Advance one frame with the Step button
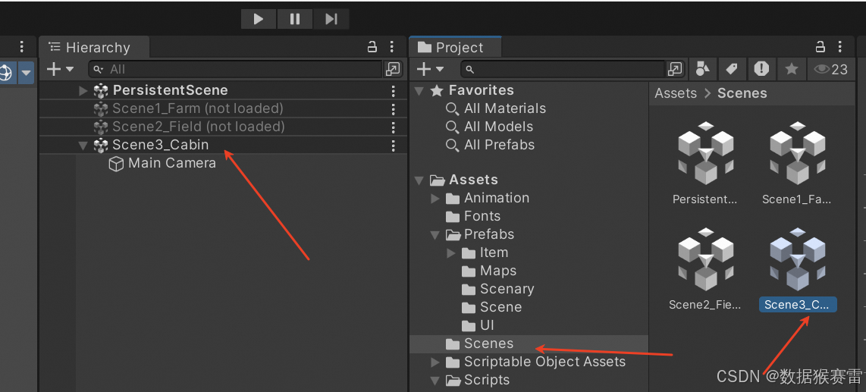The height and width of the screenshot is (392, 866). click(x=331, y=19)
